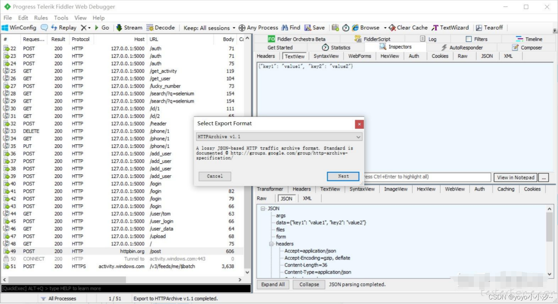This screenshot has width=558, height=304.
Task: Switch response view to XML
Action: coord(307,198)
